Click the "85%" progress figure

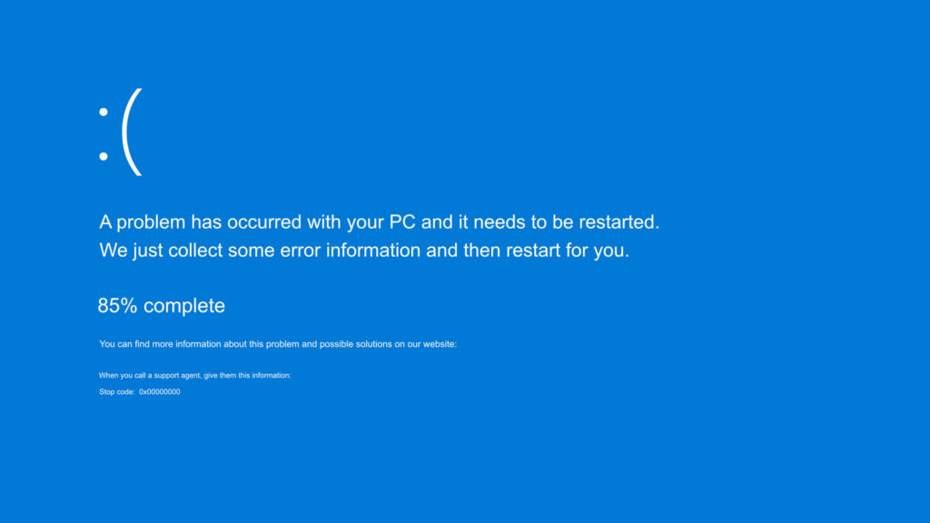click(117, 306)
